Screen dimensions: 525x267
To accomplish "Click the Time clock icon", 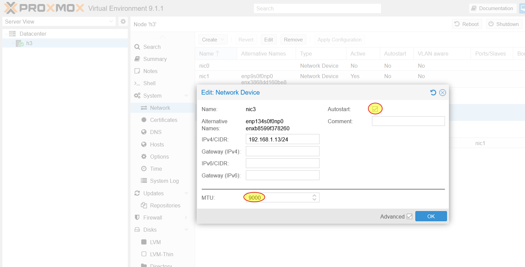I will 144,169.
